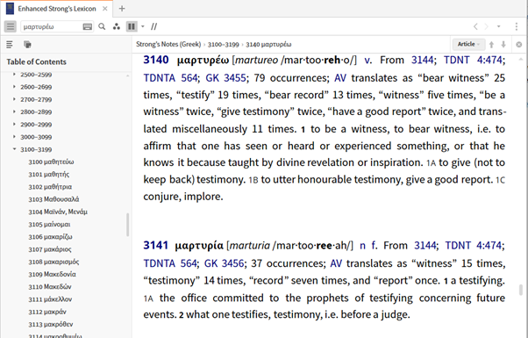Select 3100 μαθητεύω in contents

(51, 162)
